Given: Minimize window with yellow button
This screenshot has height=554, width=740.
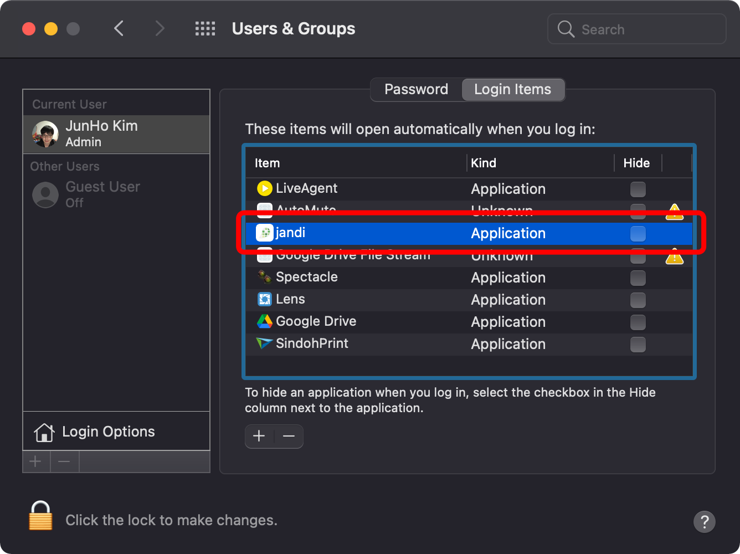Looking at the screenshot, I should coord(51,29).
